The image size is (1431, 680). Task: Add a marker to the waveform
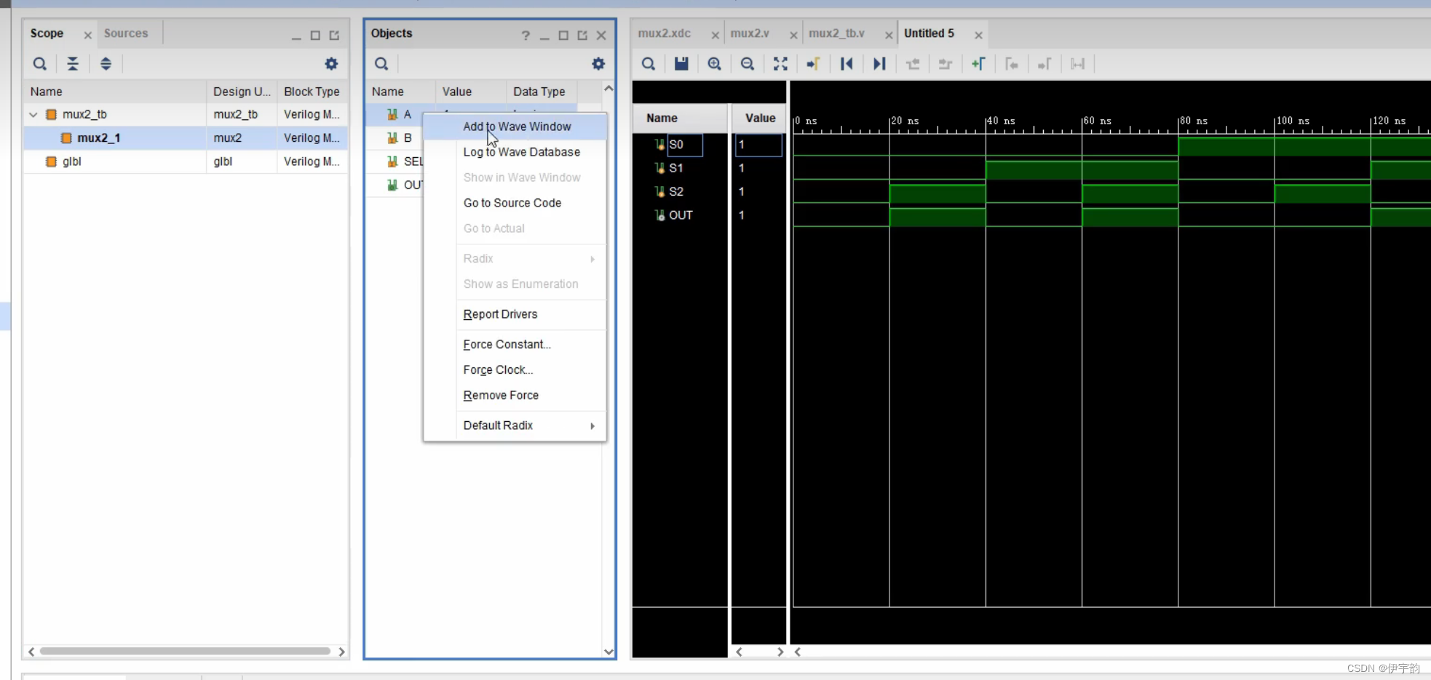point(978,64)
